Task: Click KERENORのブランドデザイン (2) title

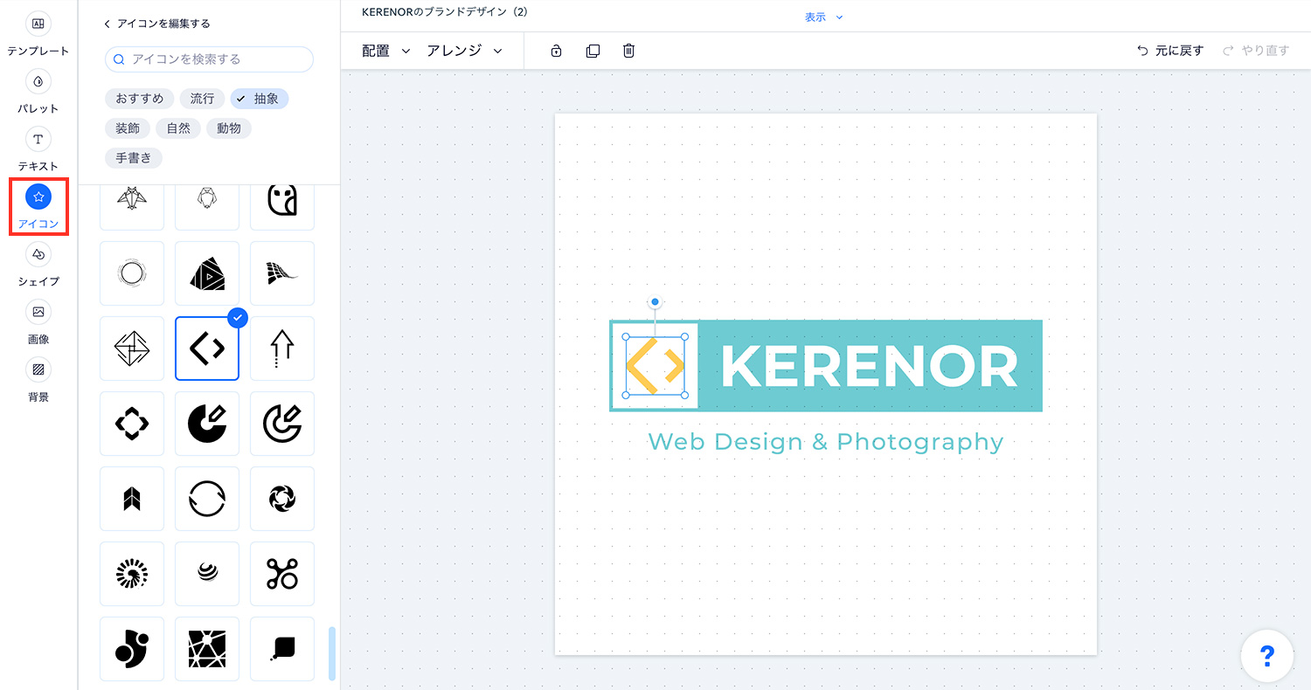Action: [x=444, y=12]
